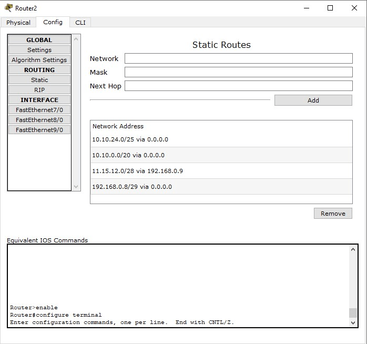The width and height of the screenshot is (367, 344).
Task: Select the Config tab
Action: [x=53, y=22]
